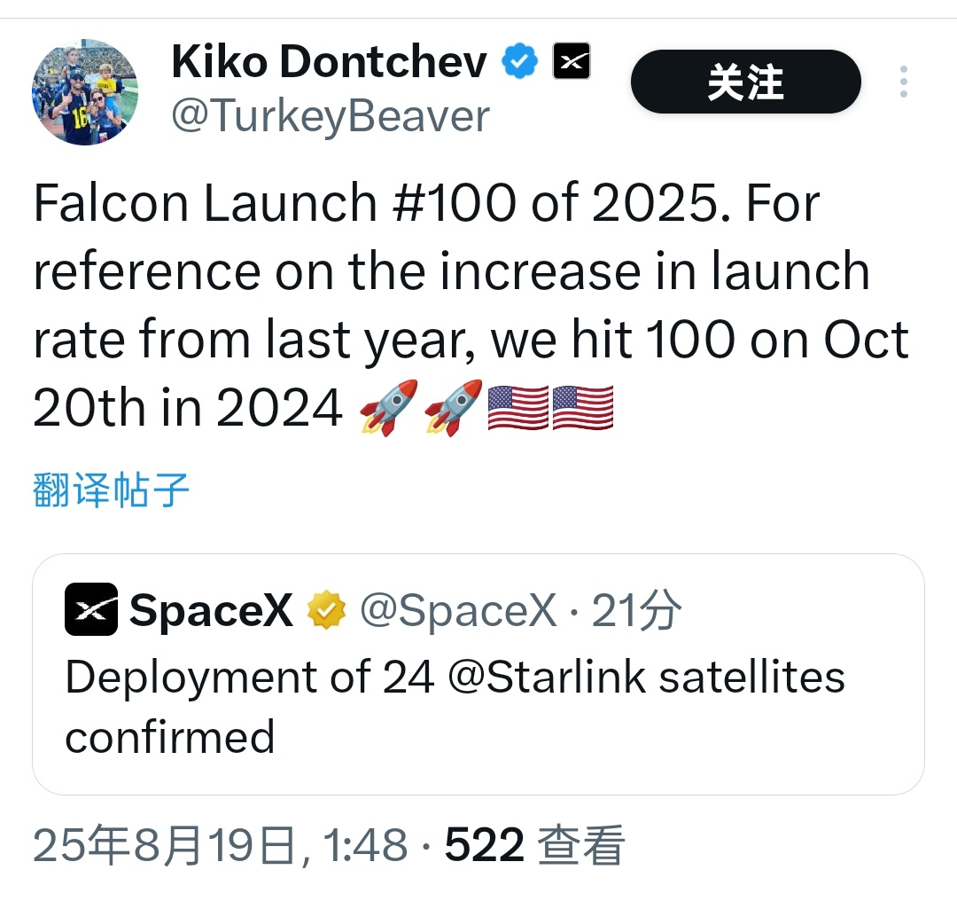
Task: Open the quoted SpaceX post card
Action: [478, 674]
